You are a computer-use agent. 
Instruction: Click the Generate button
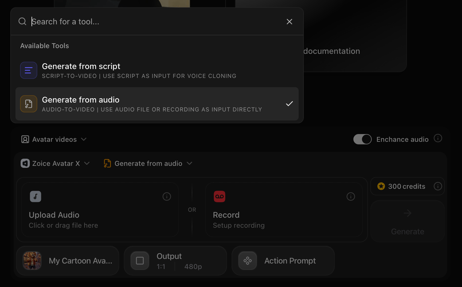click(x=408, y=221)
